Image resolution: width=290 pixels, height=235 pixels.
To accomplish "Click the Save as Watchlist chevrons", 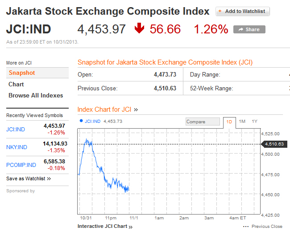I will coord(49,178).
